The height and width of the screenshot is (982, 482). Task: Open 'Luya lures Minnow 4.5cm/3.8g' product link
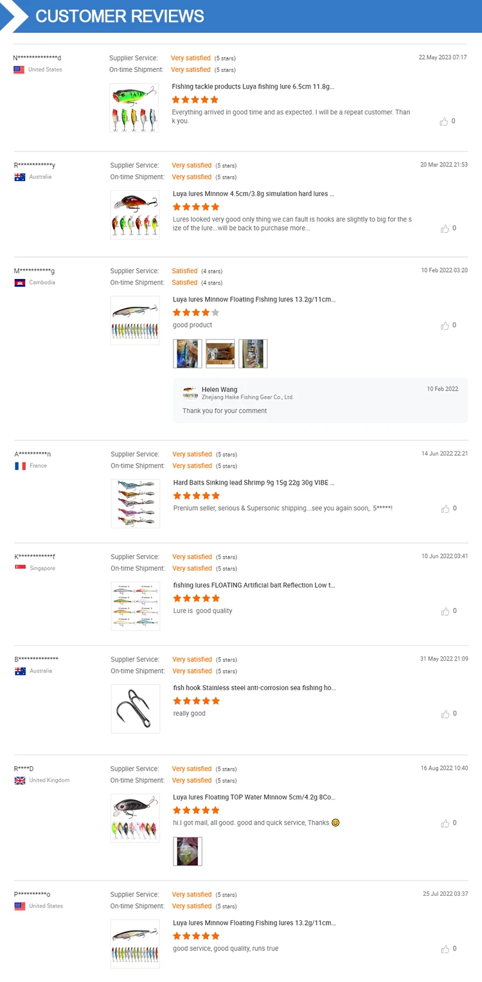click(254, 193)
